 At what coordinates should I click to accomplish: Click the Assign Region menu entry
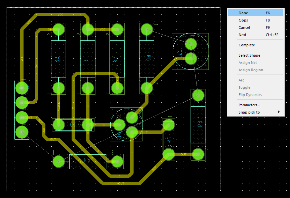pos(256,70)
